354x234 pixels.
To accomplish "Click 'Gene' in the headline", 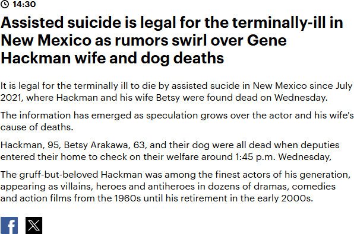I will point(267,40).
